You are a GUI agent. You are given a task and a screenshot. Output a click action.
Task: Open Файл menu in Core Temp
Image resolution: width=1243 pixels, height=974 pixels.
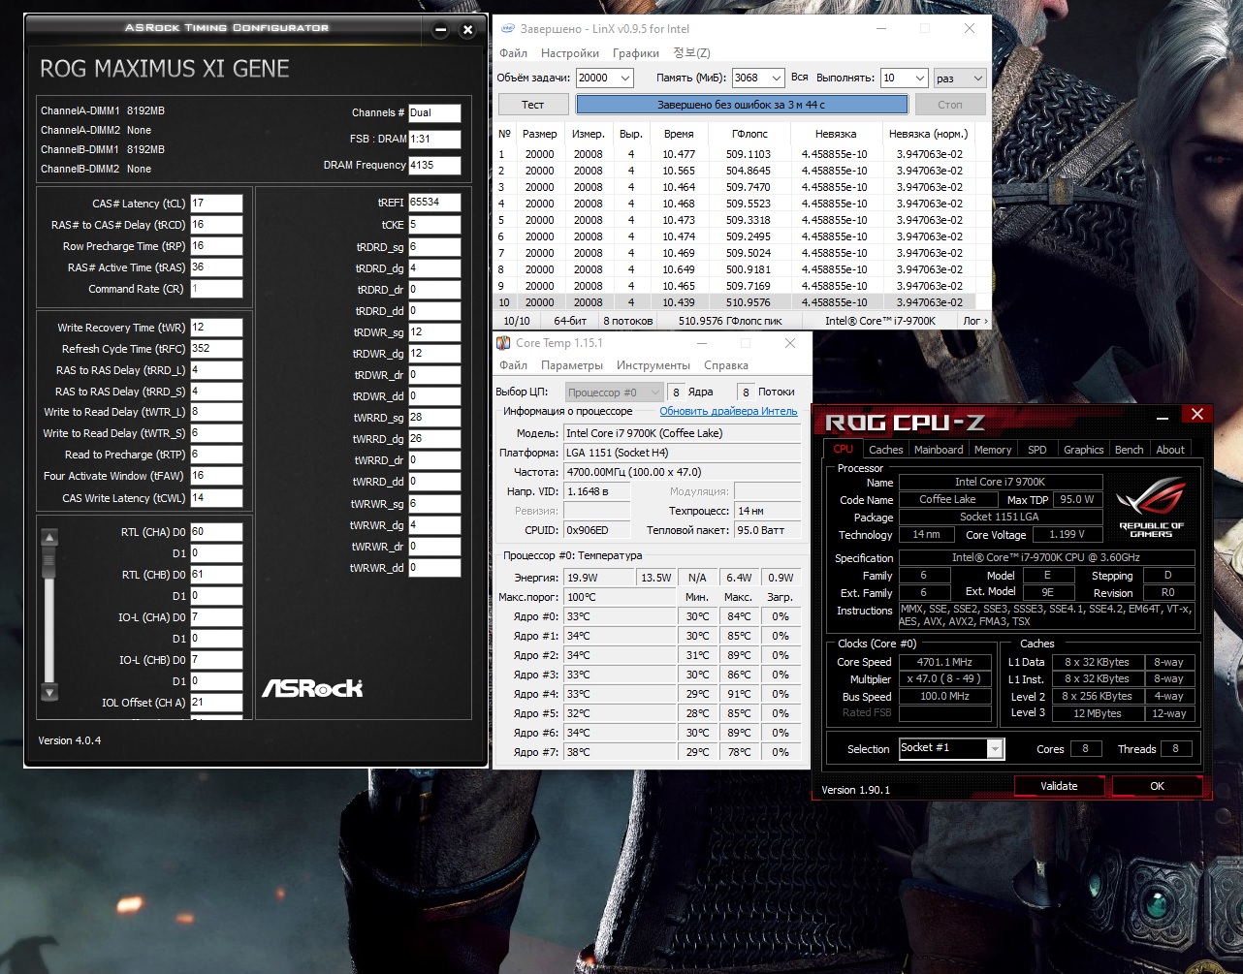coord(513,365)
